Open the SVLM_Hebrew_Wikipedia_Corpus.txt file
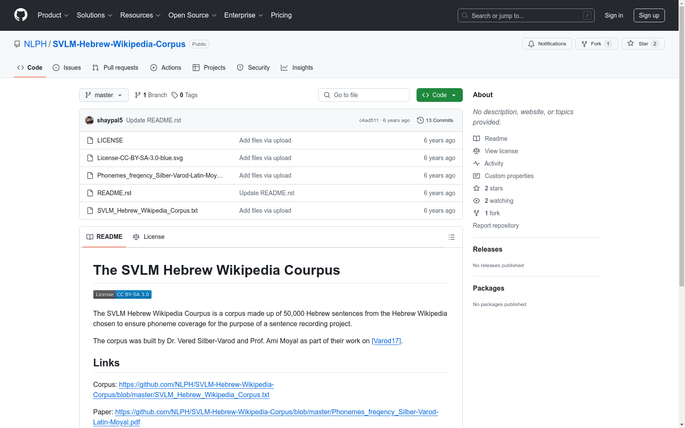 tap(147, 211)
